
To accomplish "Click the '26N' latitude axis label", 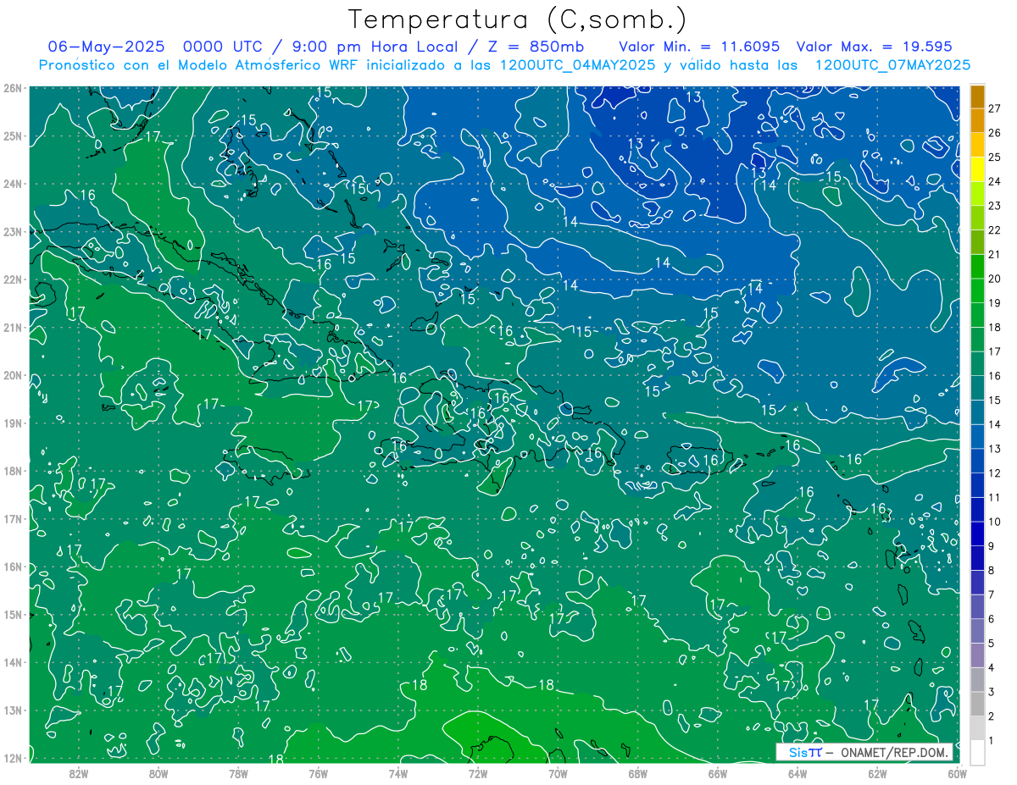I will click(14, 88).
